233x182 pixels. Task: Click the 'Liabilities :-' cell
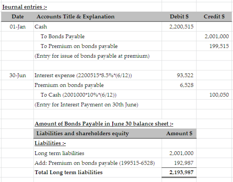[50, 143]
